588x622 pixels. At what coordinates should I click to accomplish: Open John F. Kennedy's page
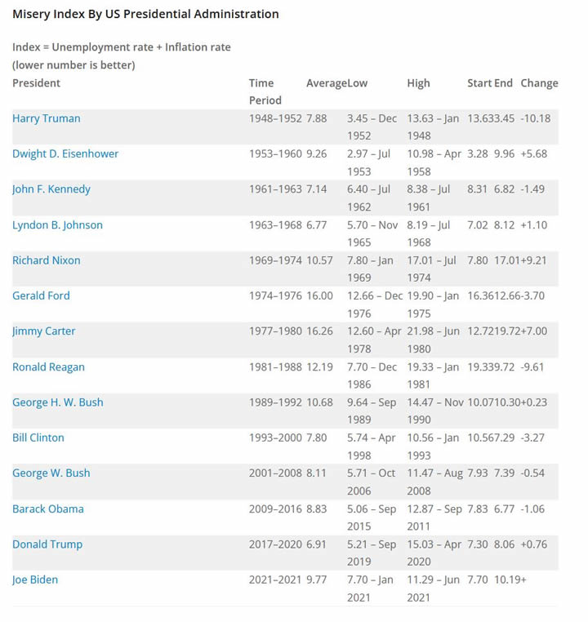51,189
